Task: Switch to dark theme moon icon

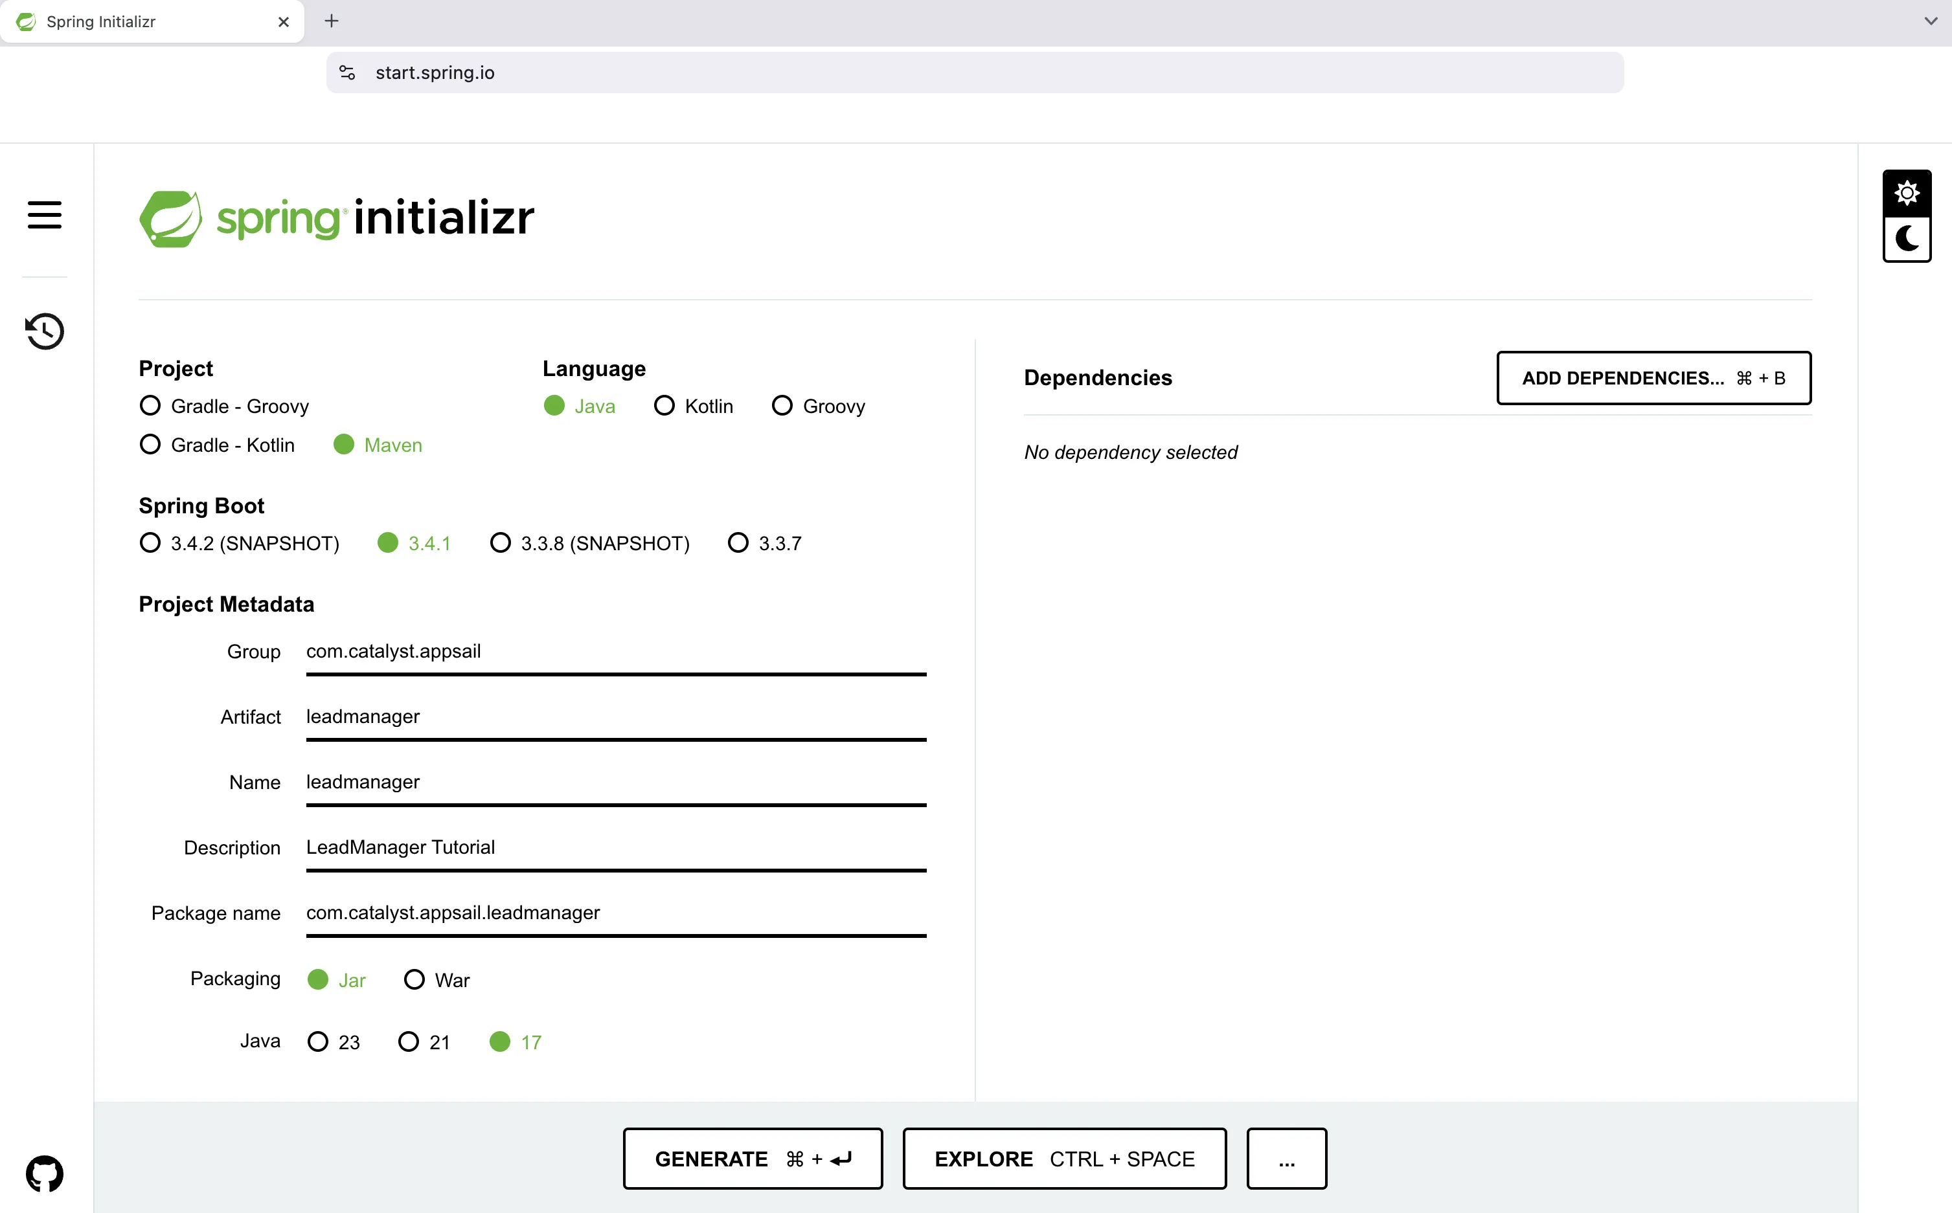Action: [x=1906, y=239]
